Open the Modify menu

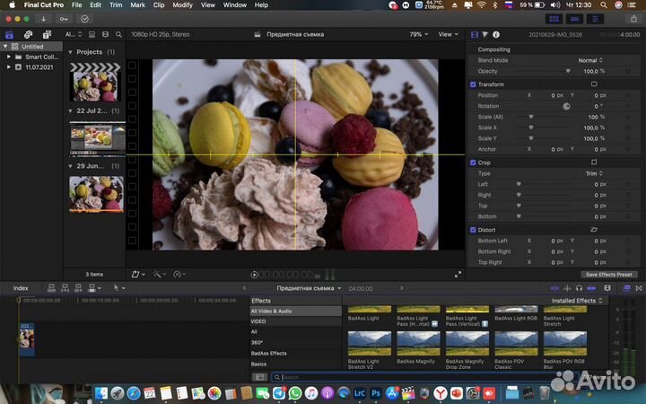[182, 5]
